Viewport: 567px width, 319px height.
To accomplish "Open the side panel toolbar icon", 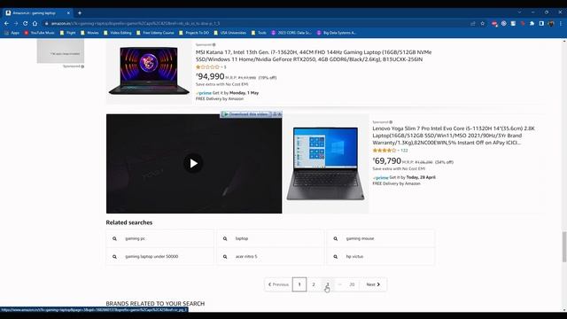I will 541,24.
